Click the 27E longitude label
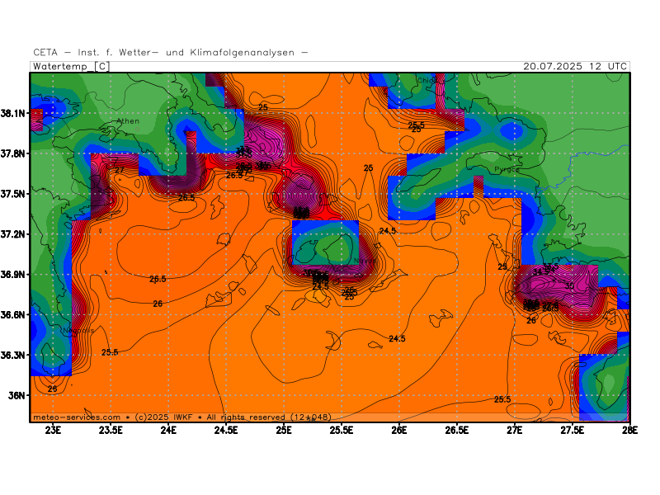This screenshot has height=495, width=660. (514, 430)
